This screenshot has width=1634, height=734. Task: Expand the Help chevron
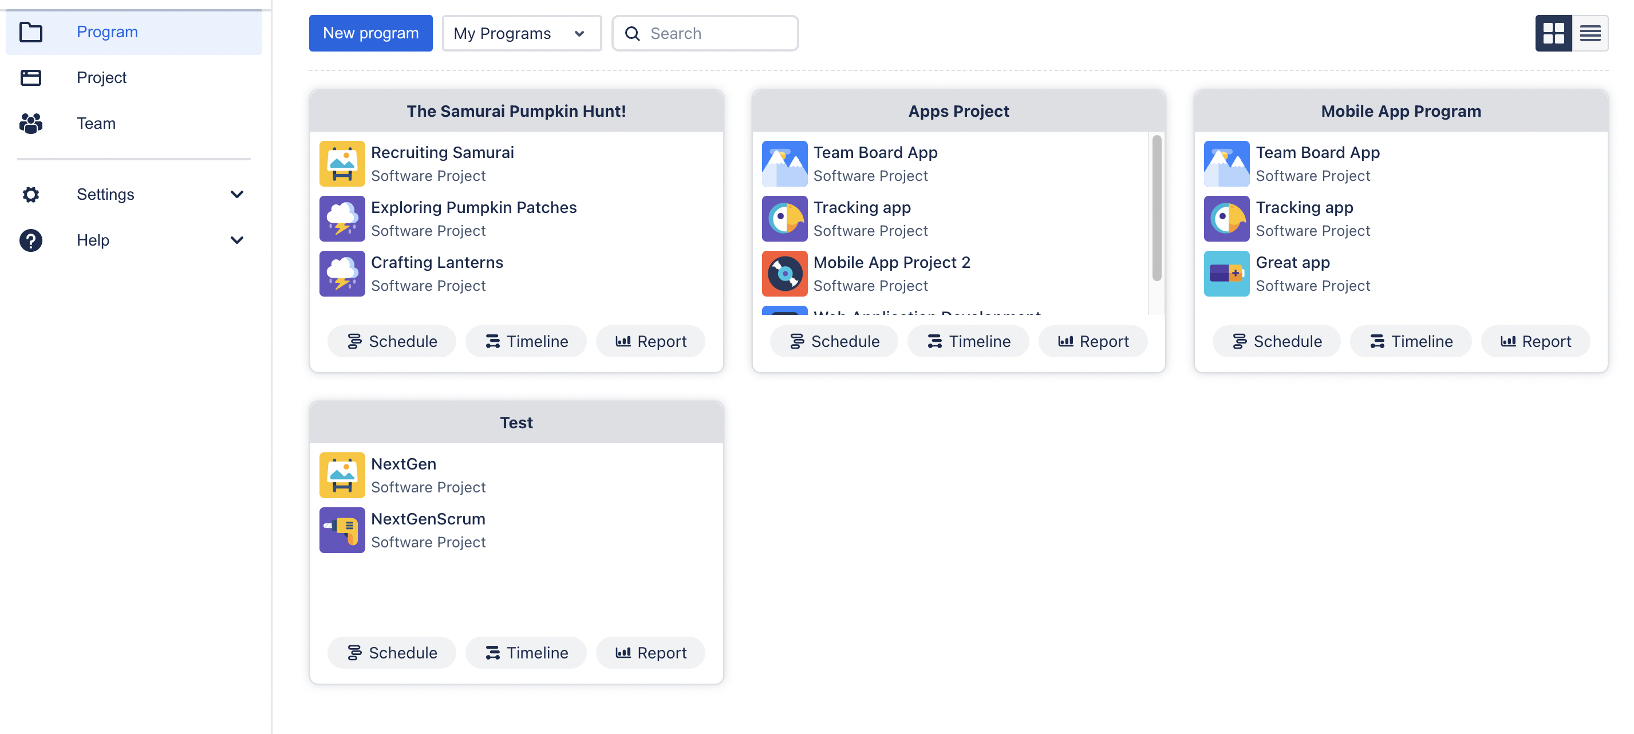pyautogui.click(x=236, y=240)
